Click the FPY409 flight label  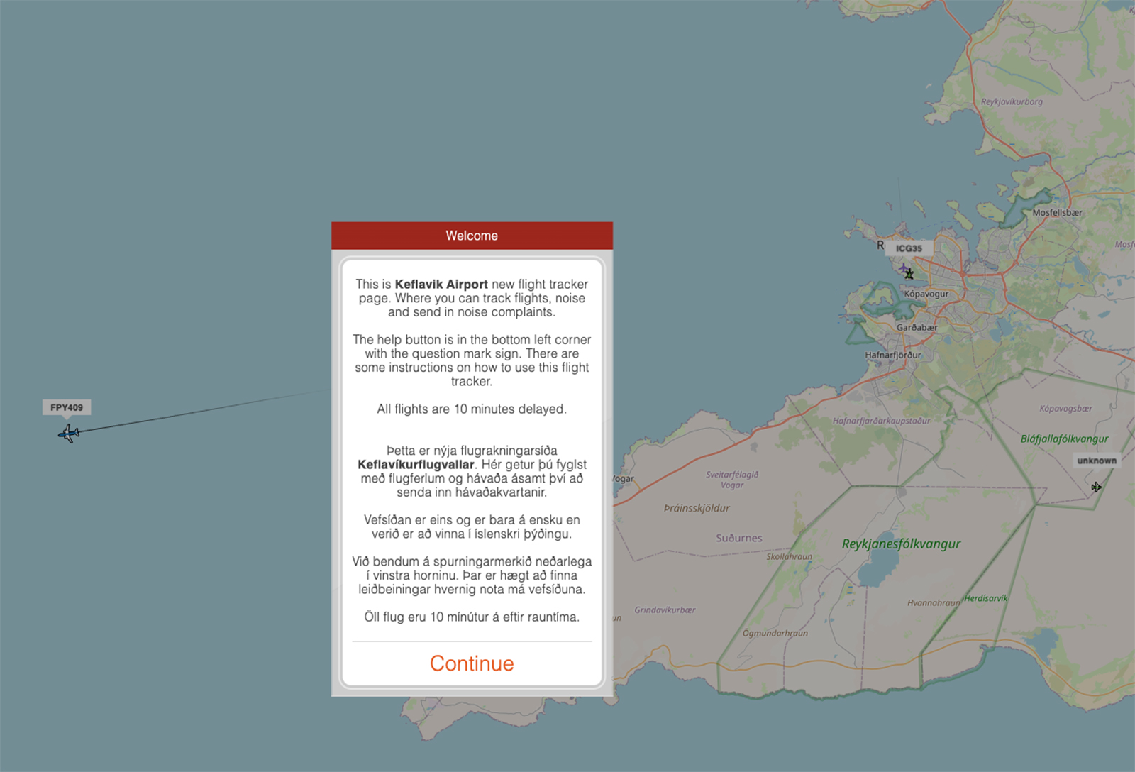click(x=67, y=407)
